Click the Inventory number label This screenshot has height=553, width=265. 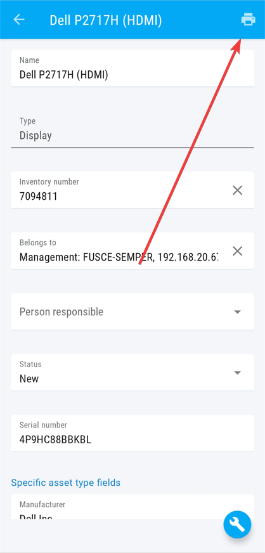click(x=49, y=182)
